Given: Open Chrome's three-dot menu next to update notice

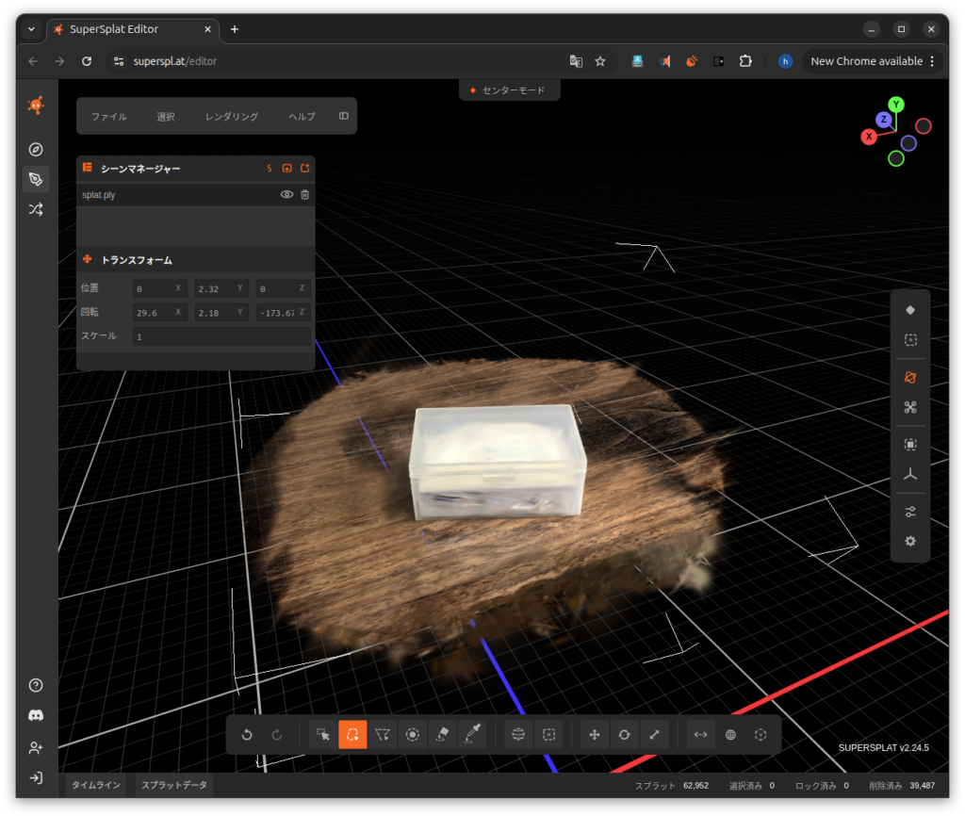Looking at the screenshot, I should pyautogui.click(x=932, y=61).
